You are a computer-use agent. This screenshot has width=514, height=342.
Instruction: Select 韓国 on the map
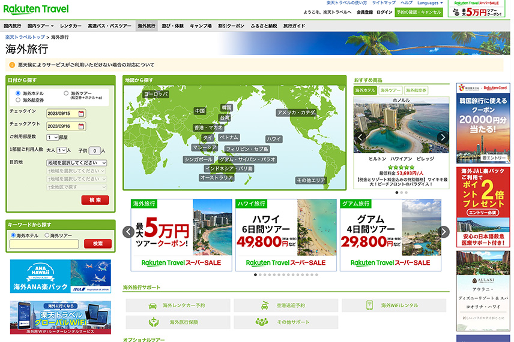click(226, 107)
